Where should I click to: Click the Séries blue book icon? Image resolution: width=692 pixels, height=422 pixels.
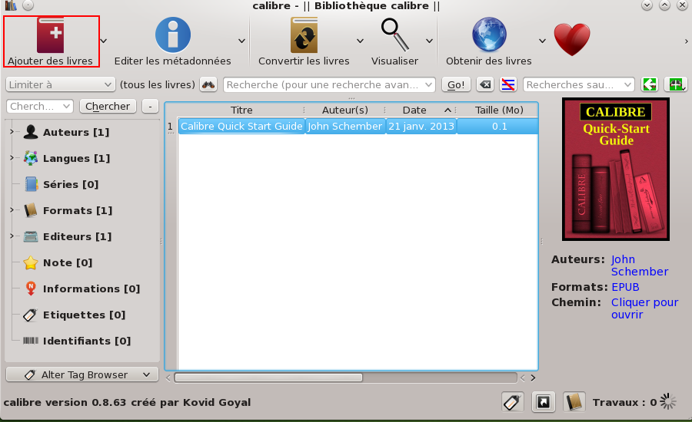point(31,184)
